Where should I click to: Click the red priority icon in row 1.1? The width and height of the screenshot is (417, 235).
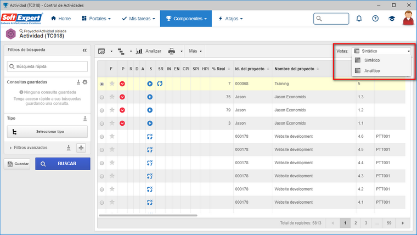122,123
